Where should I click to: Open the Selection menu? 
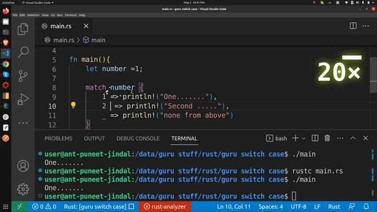click(33, 15)
